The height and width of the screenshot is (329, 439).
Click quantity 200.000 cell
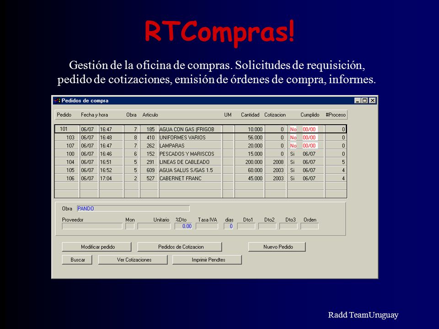tap(250, 162)
